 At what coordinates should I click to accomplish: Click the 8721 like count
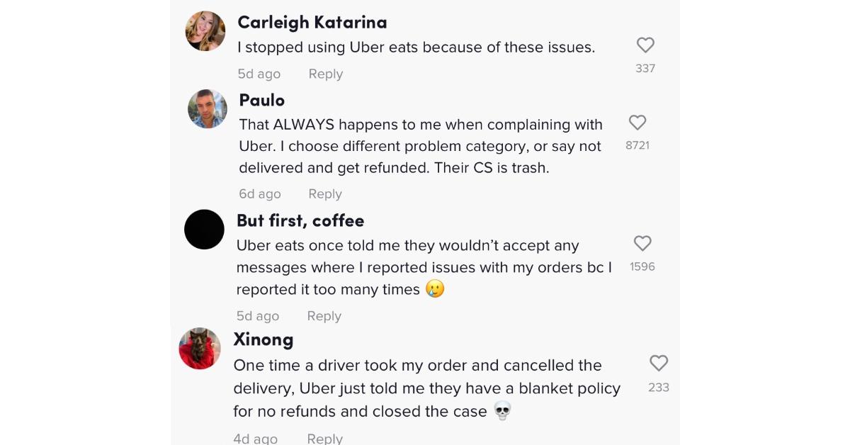click(x=637, y=145)
